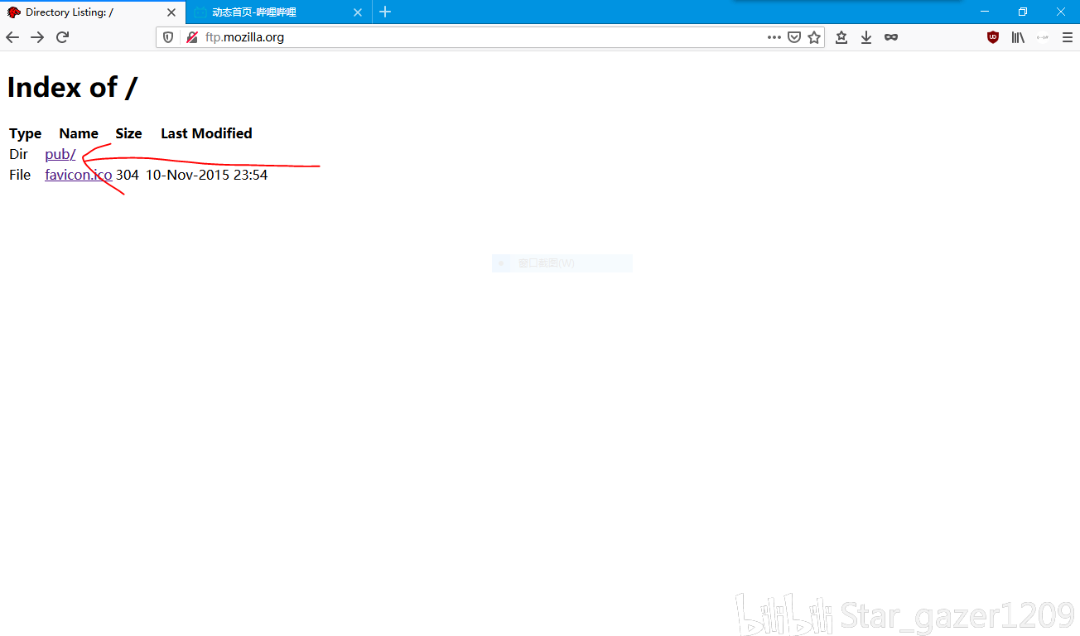Click the private browsing mask icon

pos(891,37)
